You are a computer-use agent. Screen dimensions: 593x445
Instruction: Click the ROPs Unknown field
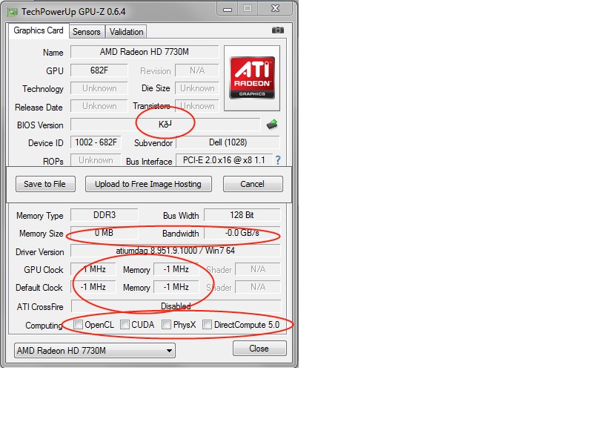coord(96,160)
